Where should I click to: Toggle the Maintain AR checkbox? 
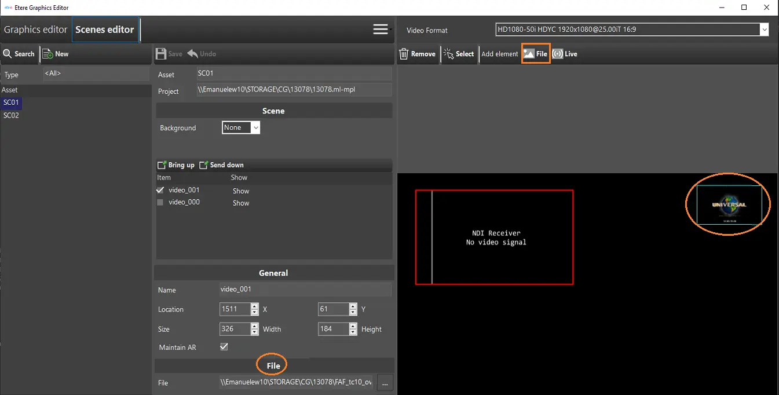224,347
